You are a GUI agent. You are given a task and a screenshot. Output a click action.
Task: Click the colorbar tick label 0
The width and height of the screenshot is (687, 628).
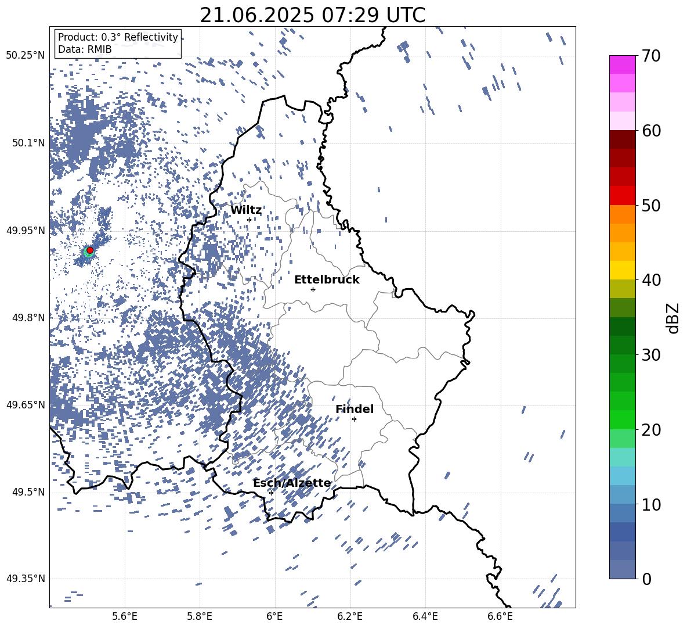coord(646,579)
